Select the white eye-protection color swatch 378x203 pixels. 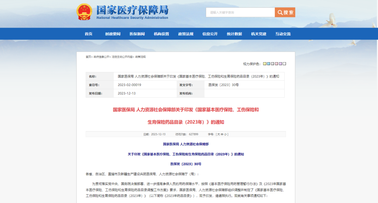point(285,64)
